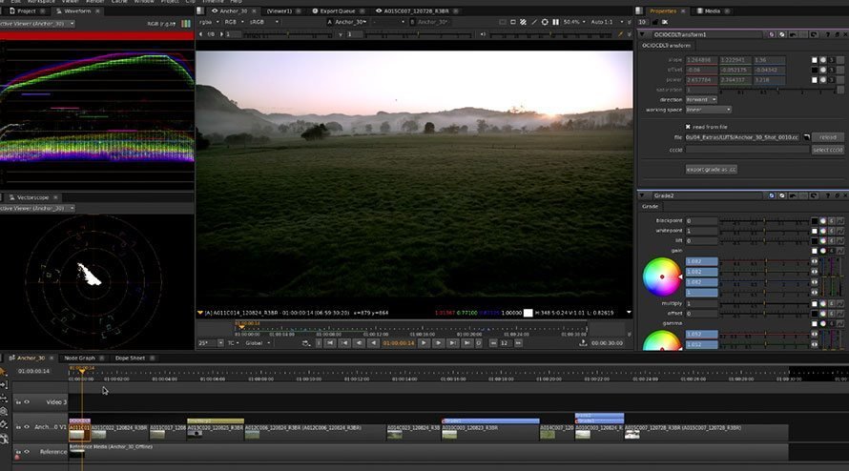Collapse the Grade2 properties panel
This screenshot has height=471, width=849.
pos(643,195)
